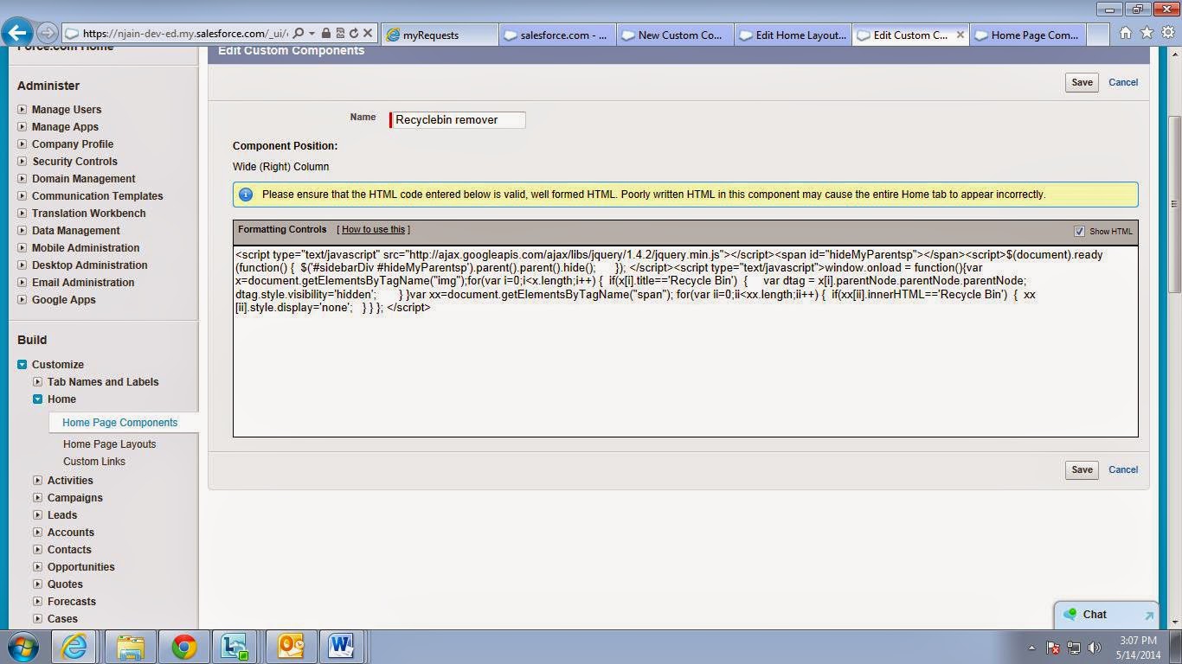This screenshot has height=664, width=1182.
Task: Click the top Save button
Action: (x=1082, y=82)
